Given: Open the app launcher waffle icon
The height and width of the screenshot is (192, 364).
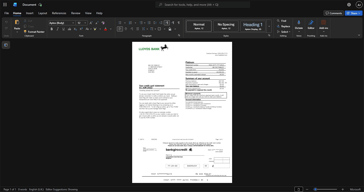Looking at the screenshot, I should (5, 5).
